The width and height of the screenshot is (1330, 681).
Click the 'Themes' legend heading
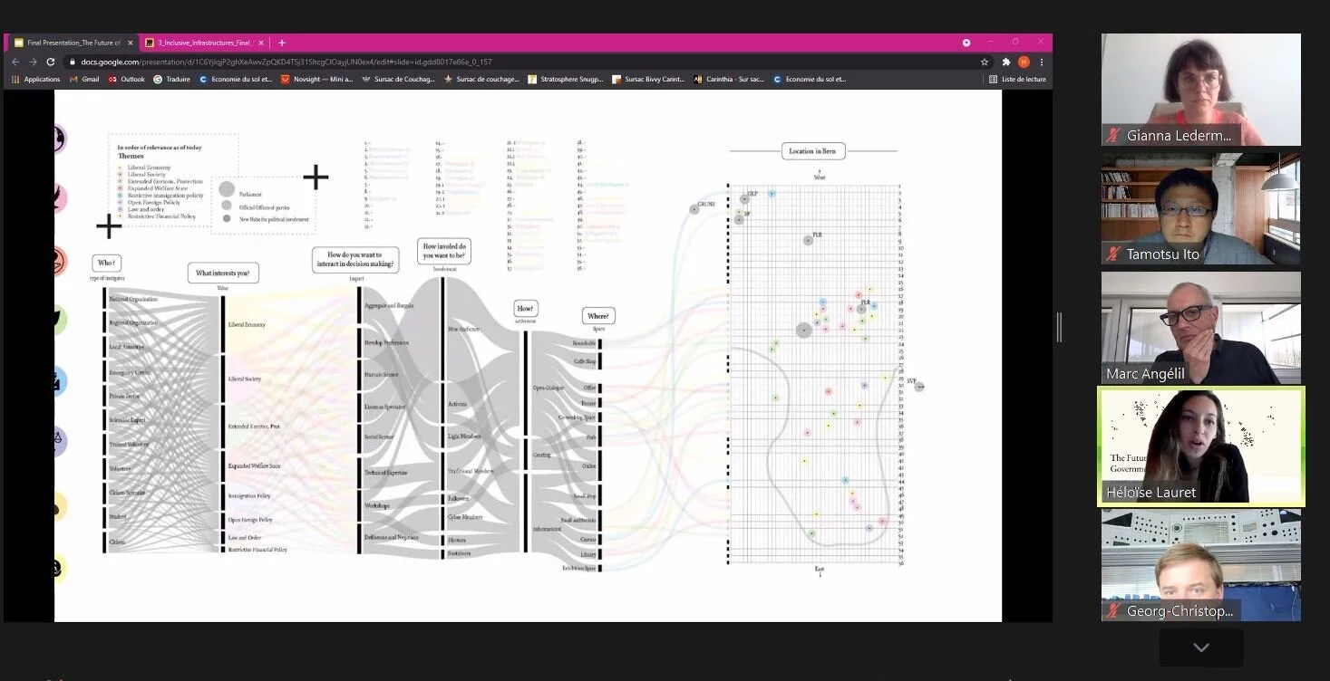point(131,156)
